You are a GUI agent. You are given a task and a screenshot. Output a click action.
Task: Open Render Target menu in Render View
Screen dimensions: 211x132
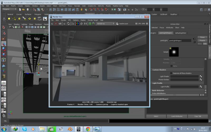click(x=93, y=20)
